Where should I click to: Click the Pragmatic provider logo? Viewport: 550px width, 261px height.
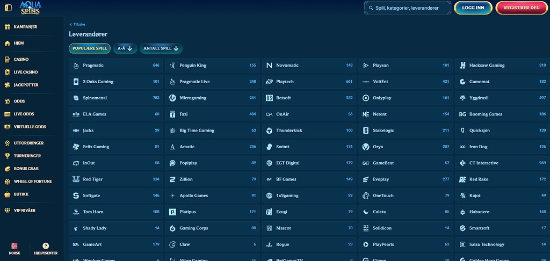tap(76, 66)
